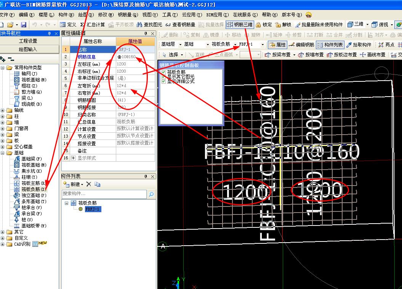The height and width of the screenshot is (289, 402).
Task: Click the 汇总计算 sigma button
Action: tap(93, 25)
